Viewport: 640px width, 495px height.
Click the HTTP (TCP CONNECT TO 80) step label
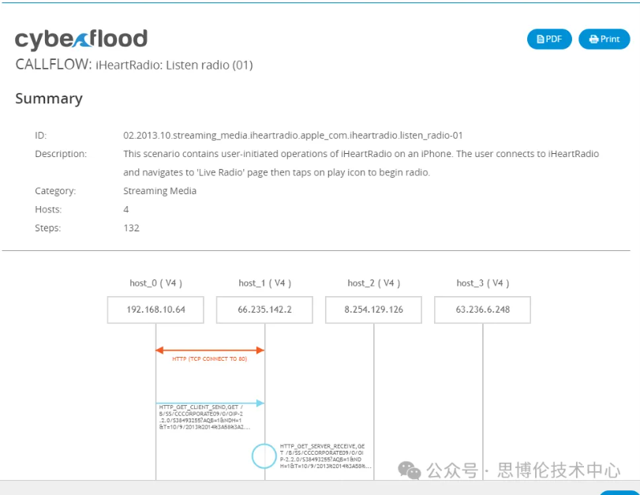(210, 359)
